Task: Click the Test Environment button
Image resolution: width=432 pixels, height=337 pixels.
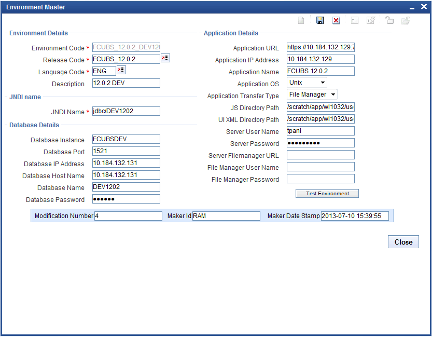Action: click(327, 194)
